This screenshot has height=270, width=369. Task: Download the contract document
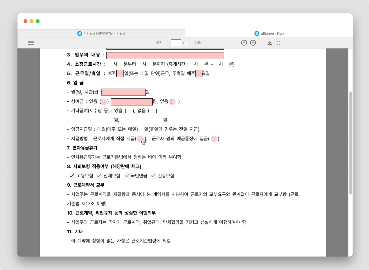tap(269, 43)
